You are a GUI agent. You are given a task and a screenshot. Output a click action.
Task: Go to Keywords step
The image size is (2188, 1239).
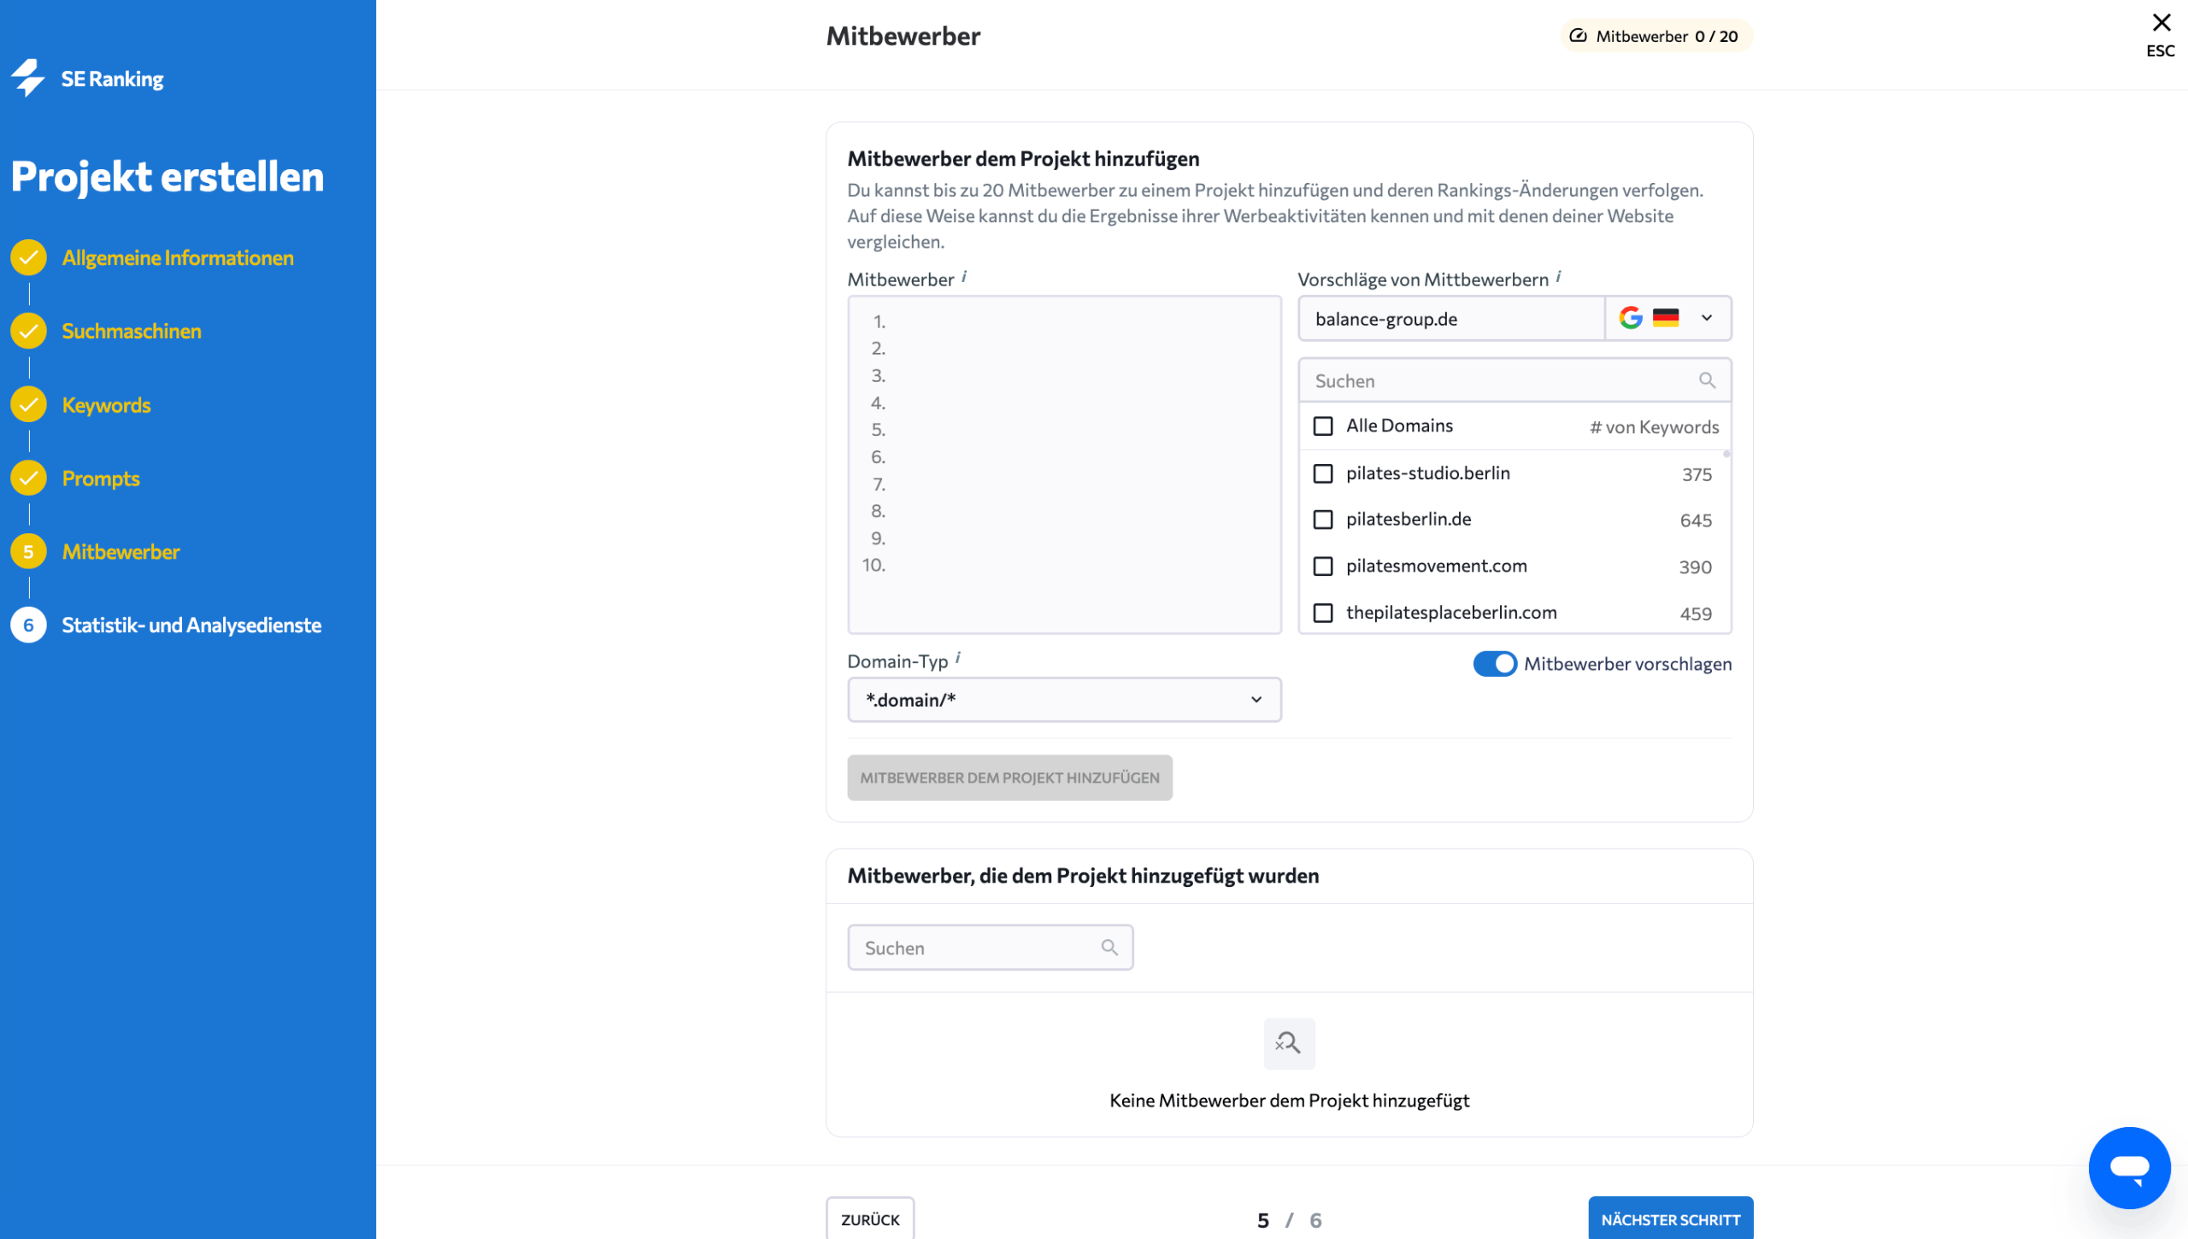pos(106,405)
